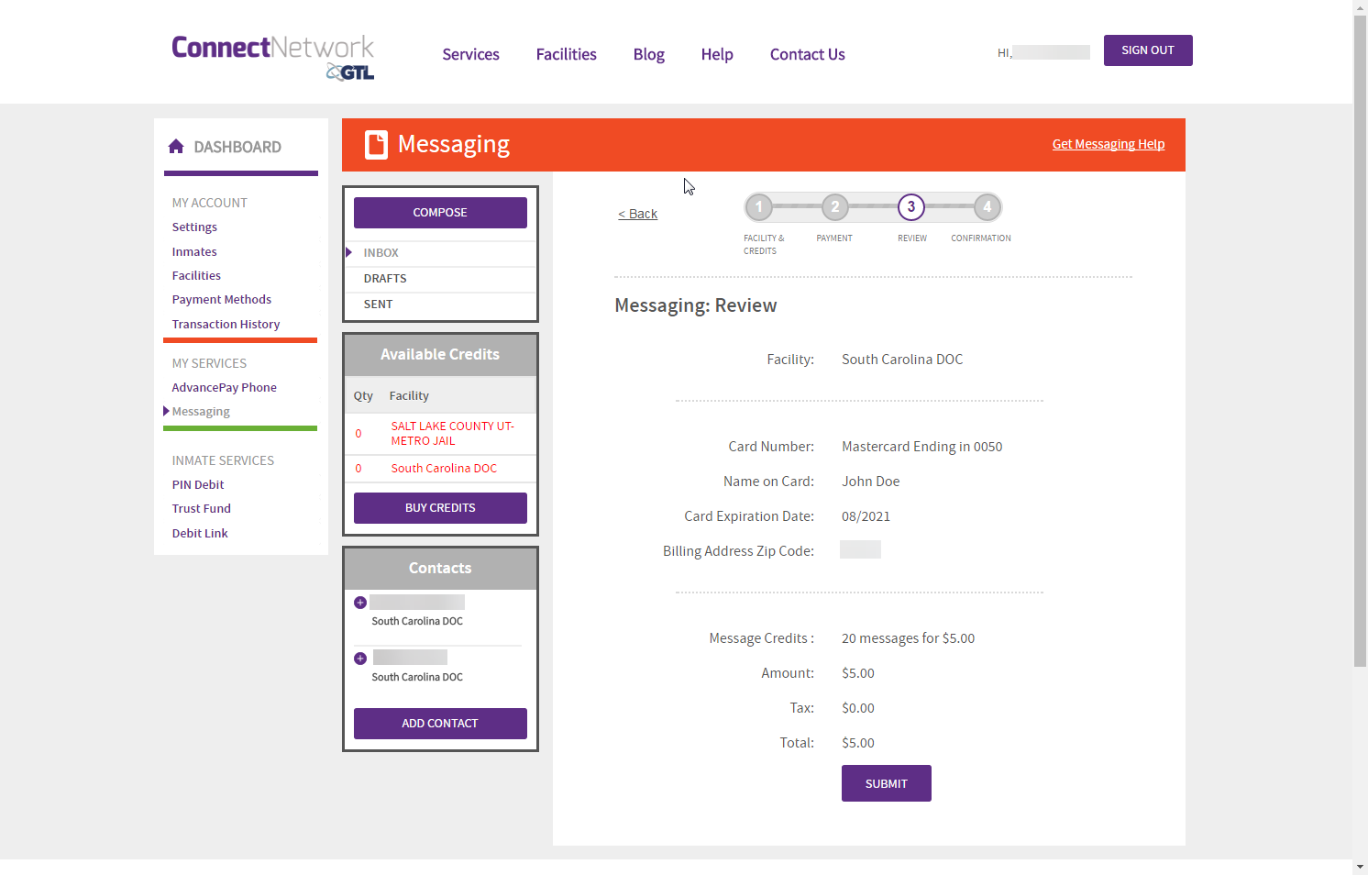Click the Available Credits header
The image size is (1368, 875).
(440, 355)
